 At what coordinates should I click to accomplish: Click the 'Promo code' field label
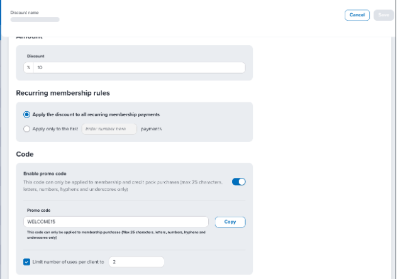pos(39,211)
